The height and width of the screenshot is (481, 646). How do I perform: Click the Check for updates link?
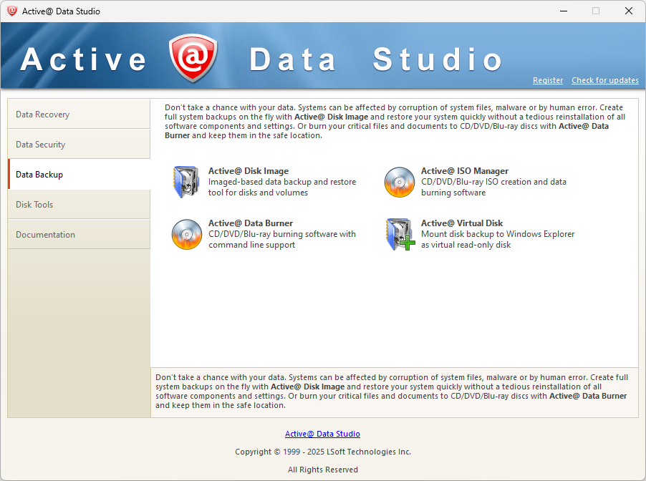click(604, 80)
